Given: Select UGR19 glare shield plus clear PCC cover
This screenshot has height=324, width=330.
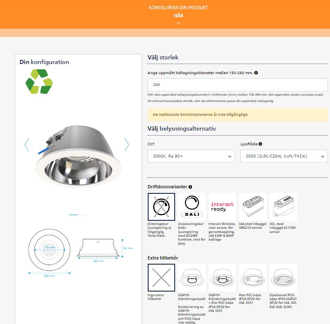Looking at the screenshot, I should 222,278.
